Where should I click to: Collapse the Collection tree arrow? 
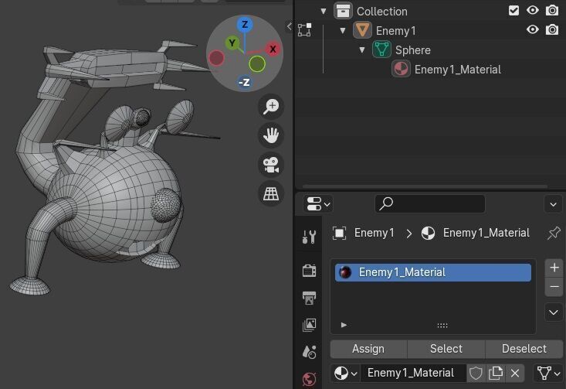pos(324,11)
